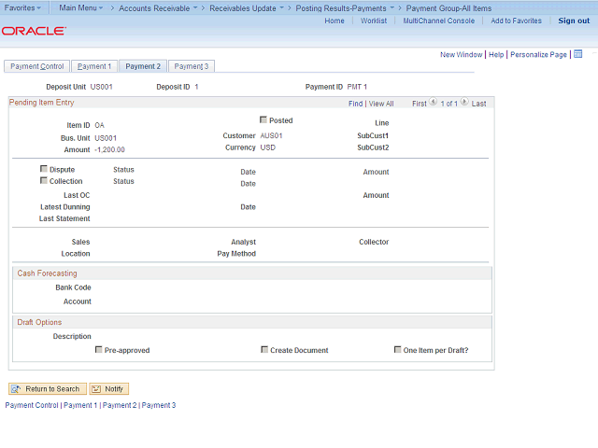Click View All in Pending Item Entry
The height and width of the screenshot is (448, 598).
tap(381, 104)
